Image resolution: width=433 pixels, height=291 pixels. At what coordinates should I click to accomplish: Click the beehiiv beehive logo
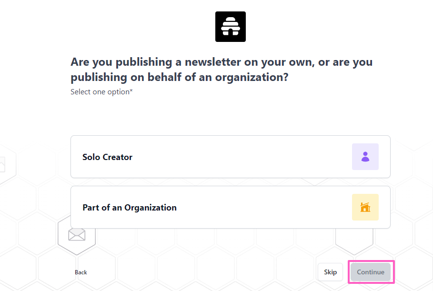point(231,27)
